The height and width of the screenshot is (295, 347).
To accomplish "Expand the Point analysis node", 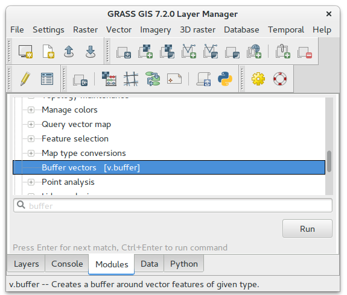I will [31, 182].
